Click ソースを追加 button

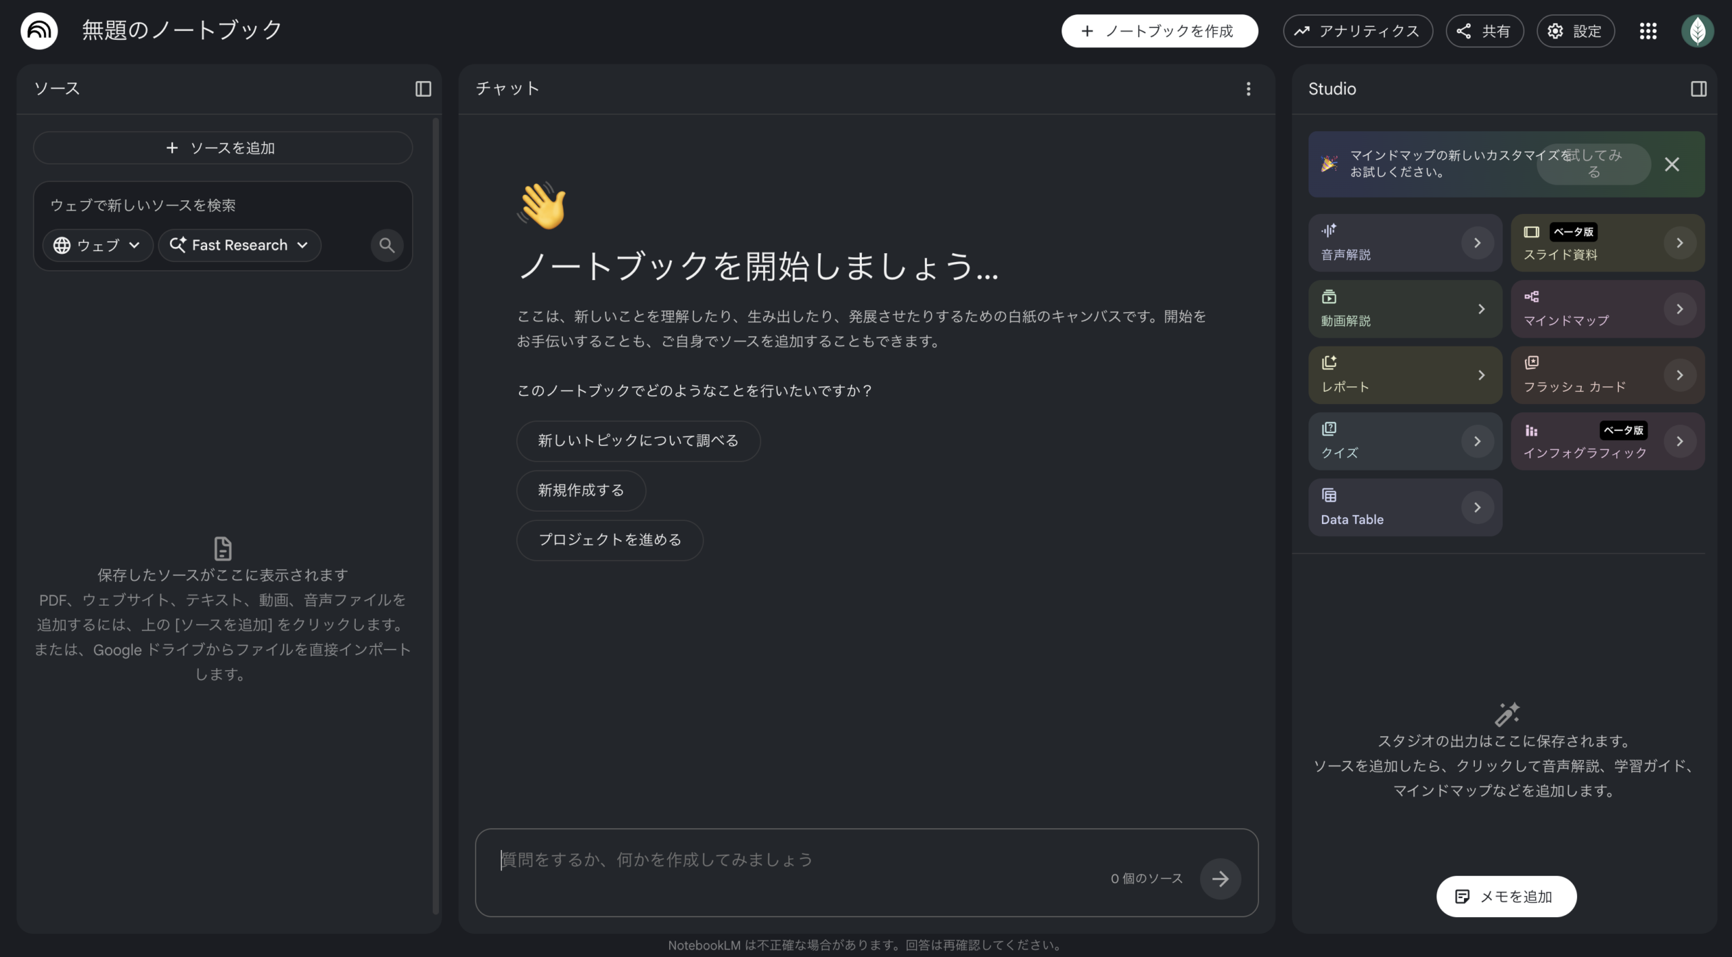(223, 148)
